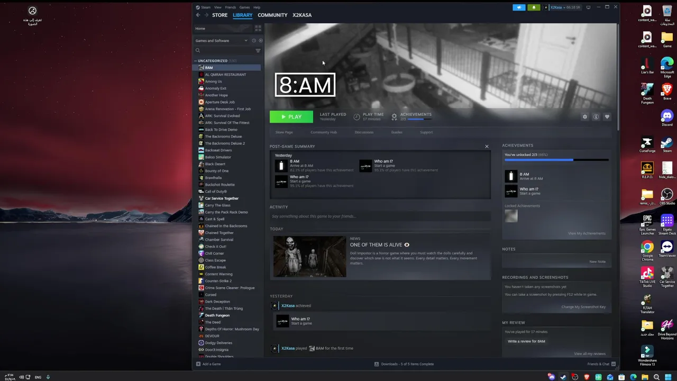Sort library by recent activity clock icon
This screenshot has width=677, height=381.
[254, 41]
